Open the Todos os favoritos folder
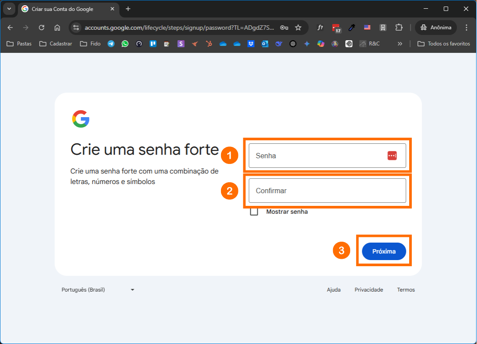The height and width of the screenshot is (344, 477). pyautogui.click(x=444, y=44)
